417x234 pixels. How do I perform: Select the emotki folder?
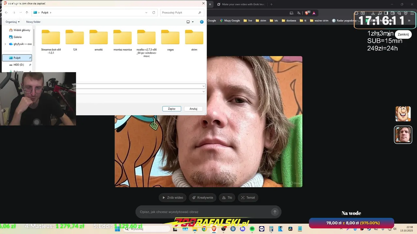98,40
